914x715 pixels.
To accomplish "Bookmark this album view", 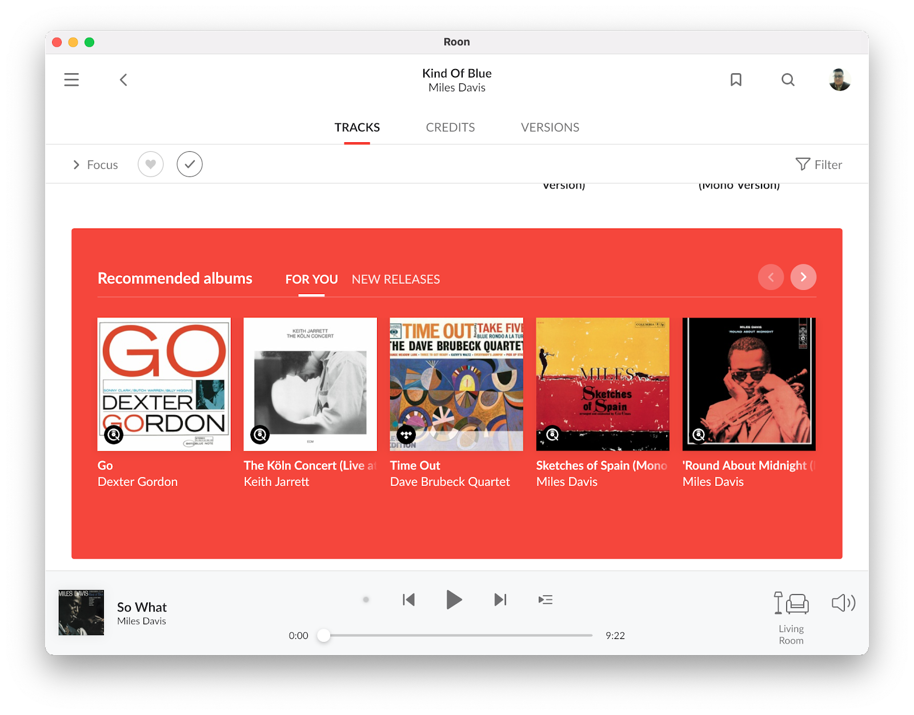I will click(x=736, y=79).
